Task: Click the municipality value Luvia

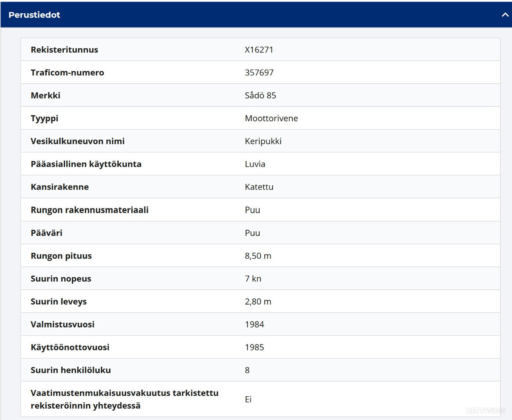Action: click(x=255, y=164)
